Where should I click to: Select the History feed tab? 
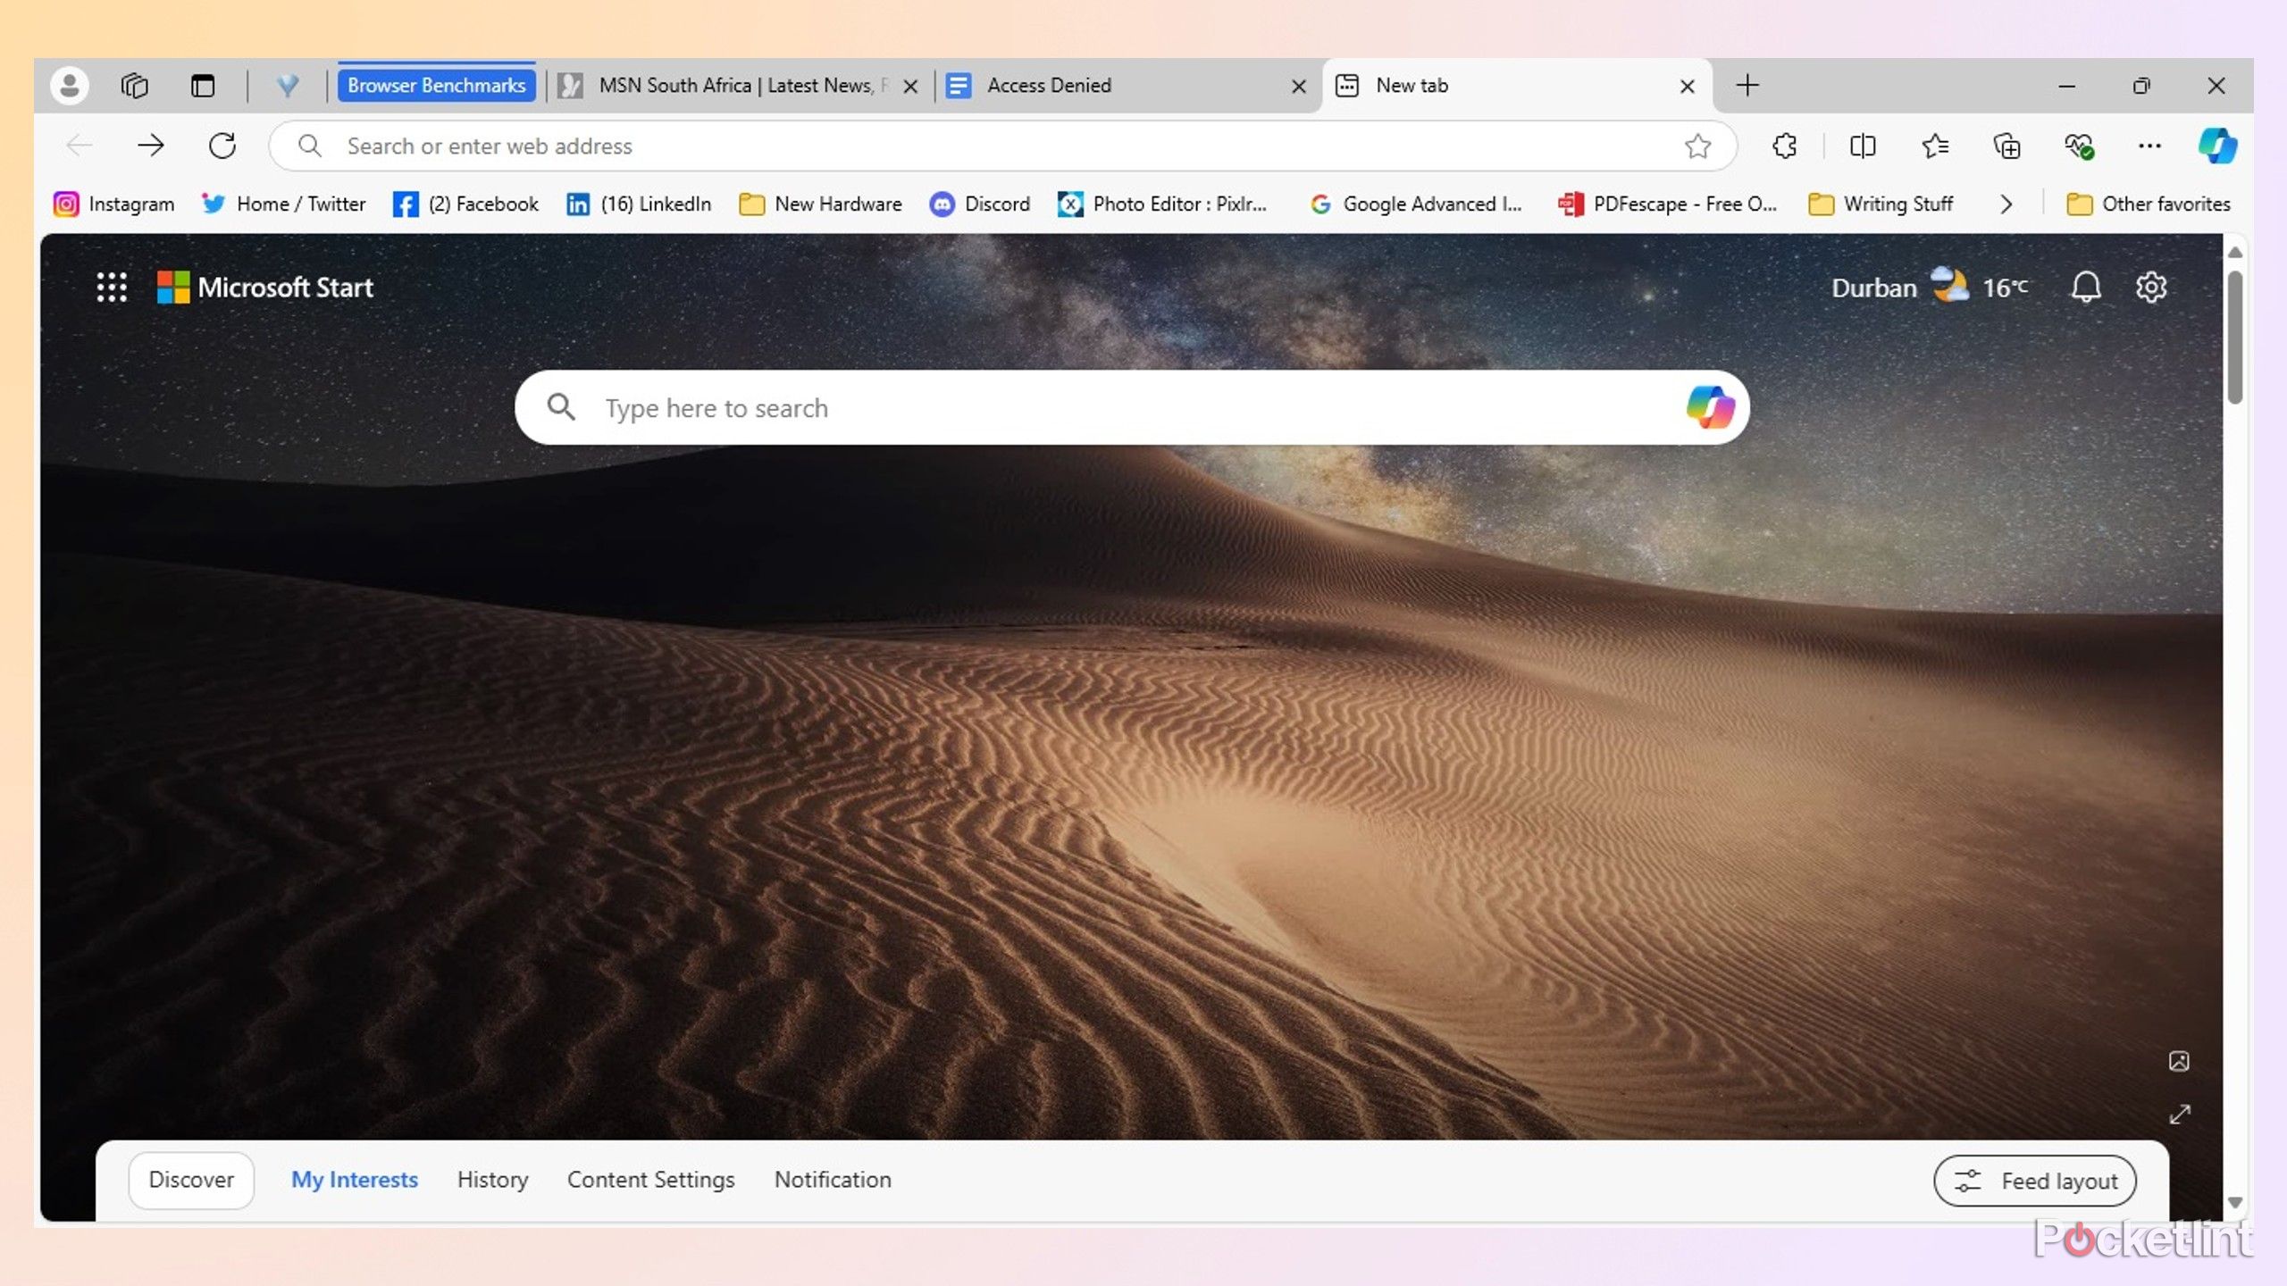tap(492, 1180)
